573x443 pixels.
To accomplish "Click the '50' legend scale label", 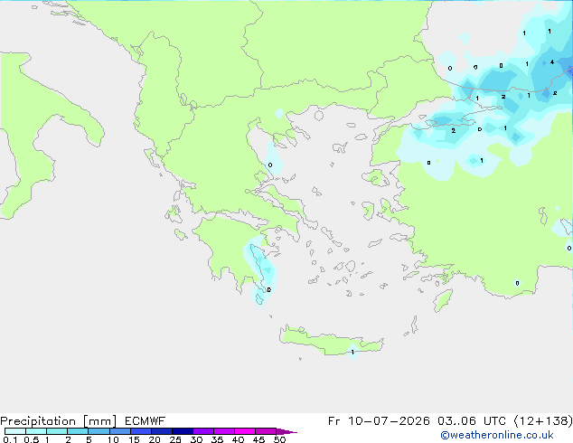I will tap(279, 439).
